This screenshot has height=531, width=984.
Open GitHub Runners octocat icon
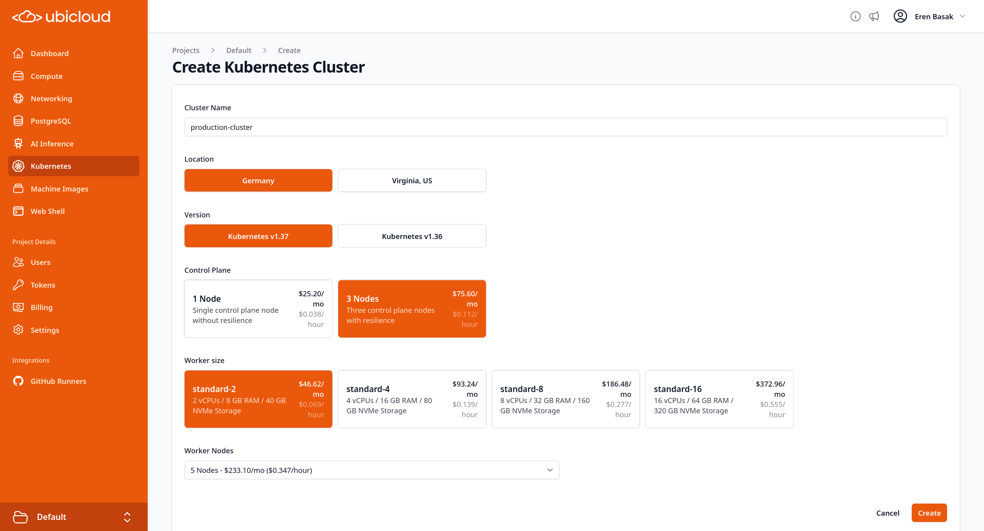[18, 381]
